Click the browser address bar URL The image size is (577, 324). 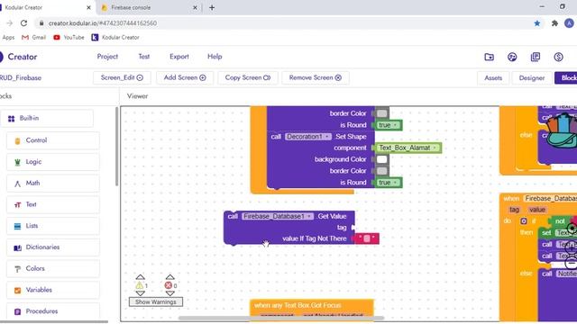coord(103,23)
